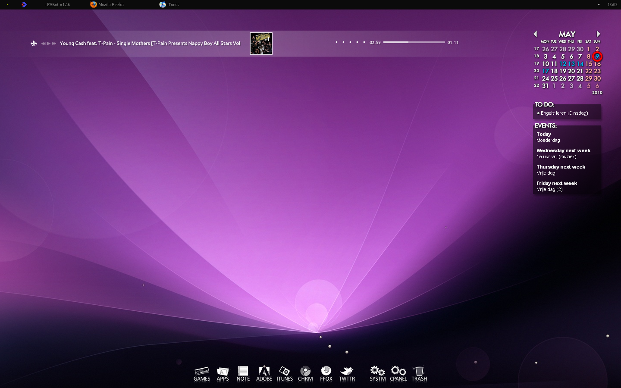Viewport: 621px width, 388px height.
Task: Click the MAY month heading
Action: click(567, 34)
